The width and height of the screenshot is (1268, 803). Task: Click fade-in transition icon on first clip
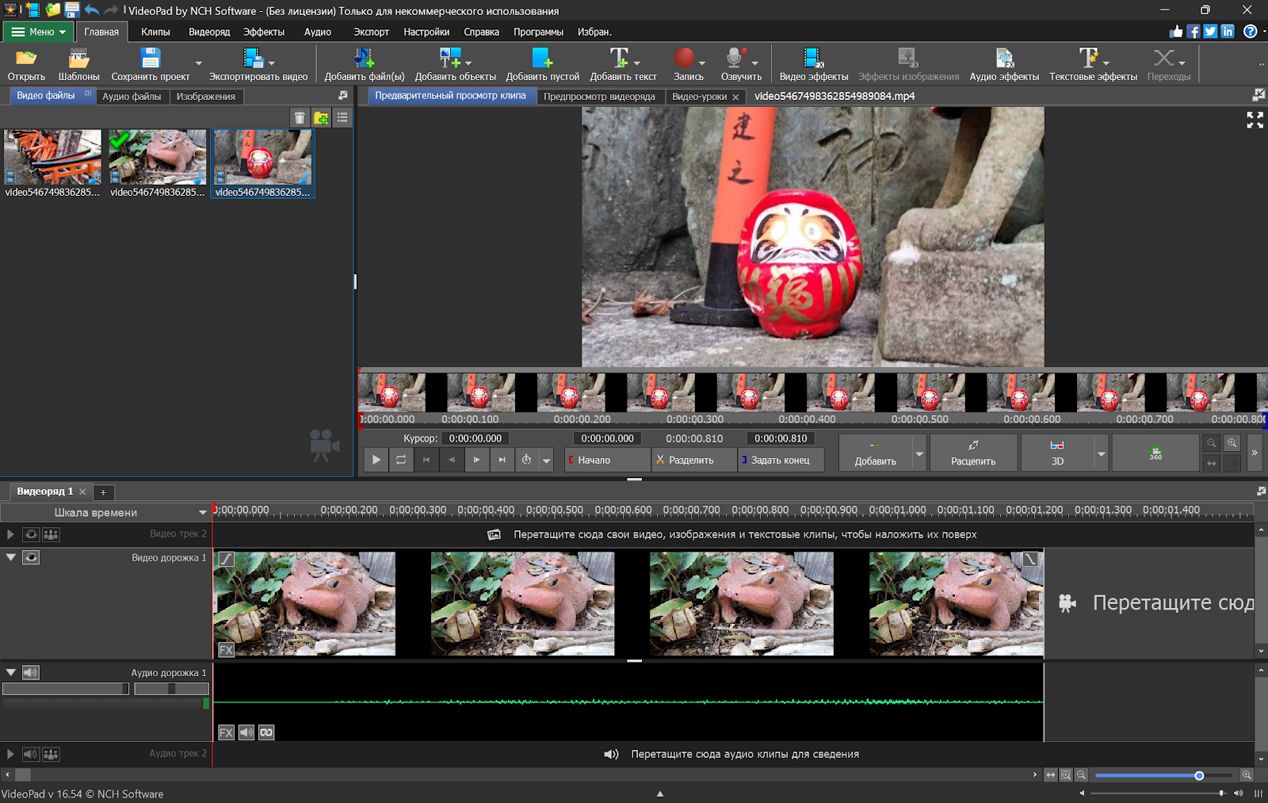(x=226, y=559)
